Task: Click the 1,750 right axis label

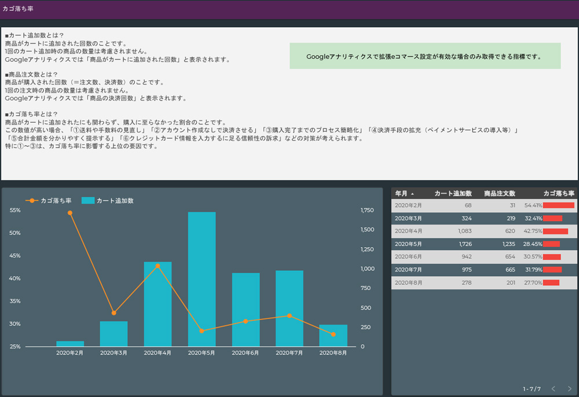Action: click(367, 210)
